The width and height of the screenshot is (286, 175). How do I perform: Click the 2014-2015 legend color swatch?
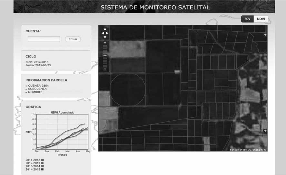pos(42,169)
